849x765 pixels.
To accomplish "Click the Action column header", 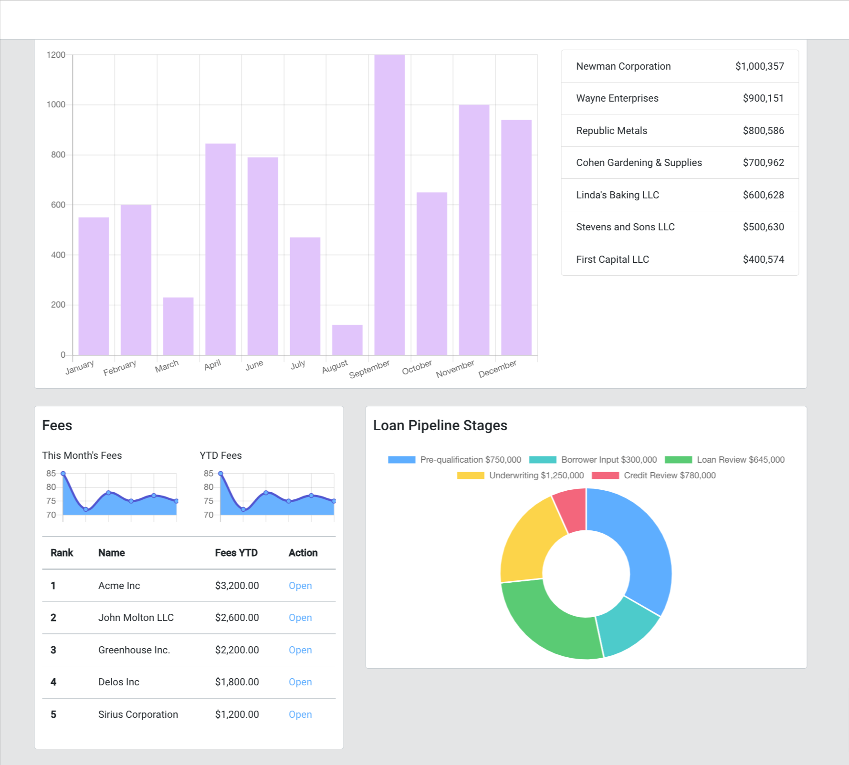I will point(303,553).
